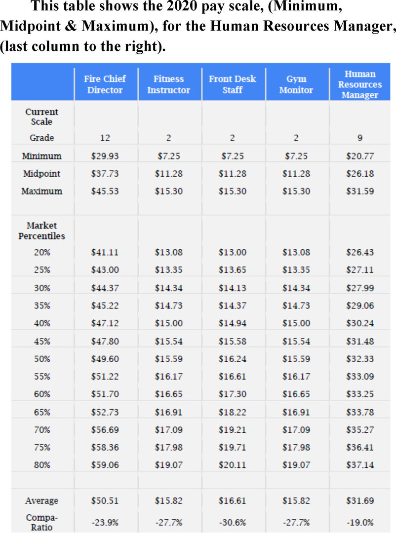This screenshot has width=396, height=533.
Task: Select the Human Resources Manager minimum $20.77
Action: point(360,156)
